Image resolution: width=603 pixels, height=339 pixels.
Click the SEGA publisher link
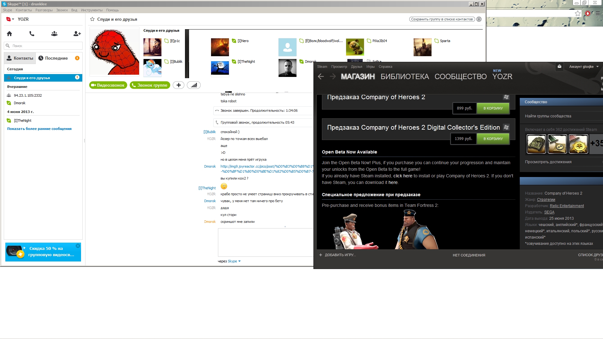coord(549,212)
